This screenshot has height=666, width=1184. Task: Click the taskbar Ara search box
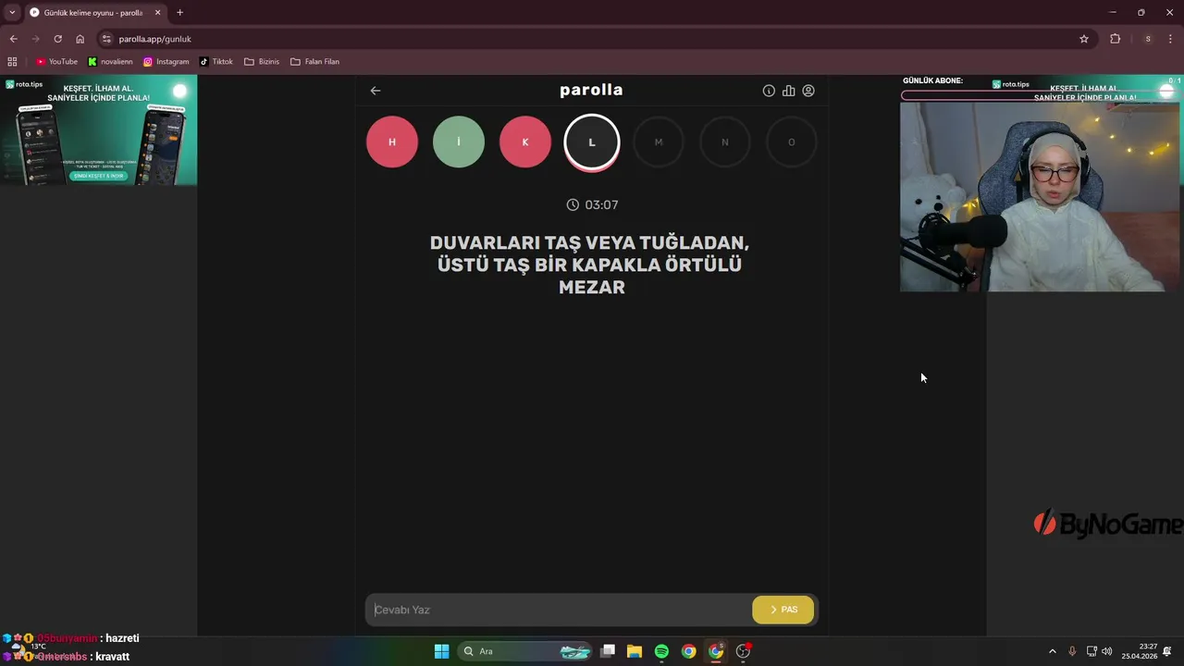coord(525,651)
